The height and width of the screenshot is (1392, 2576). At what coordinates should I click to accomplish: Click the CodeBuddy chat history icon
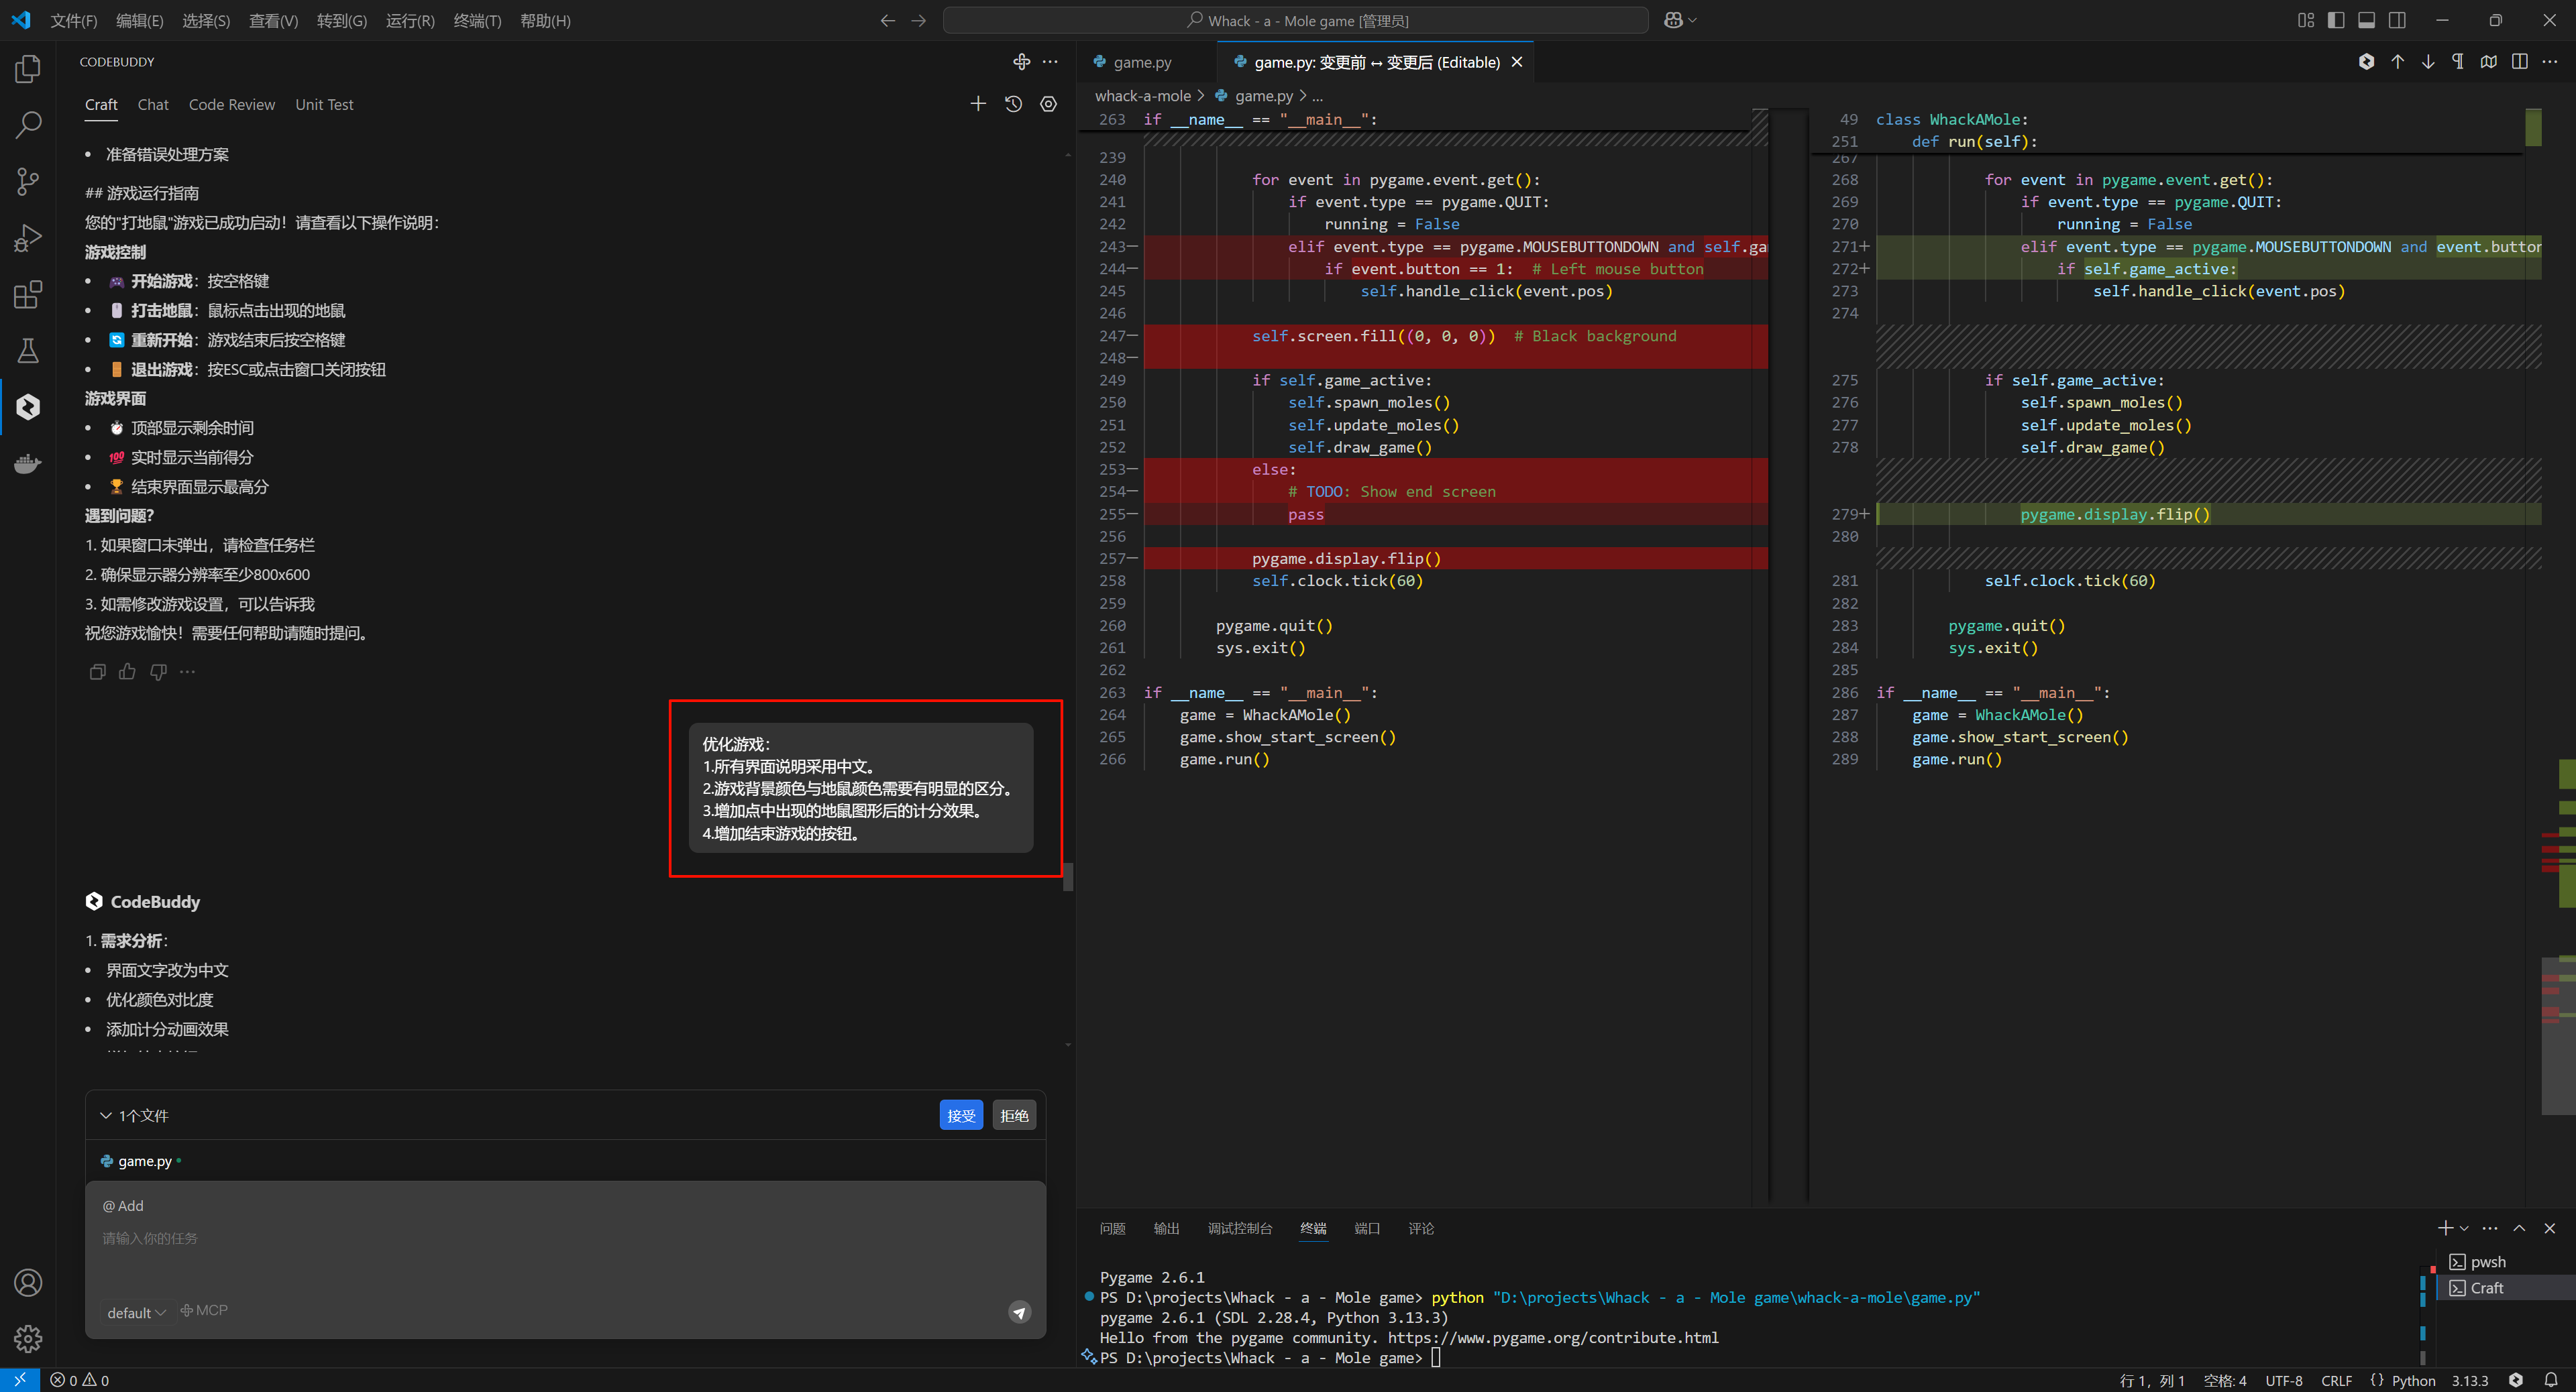tap(1013, 104)
